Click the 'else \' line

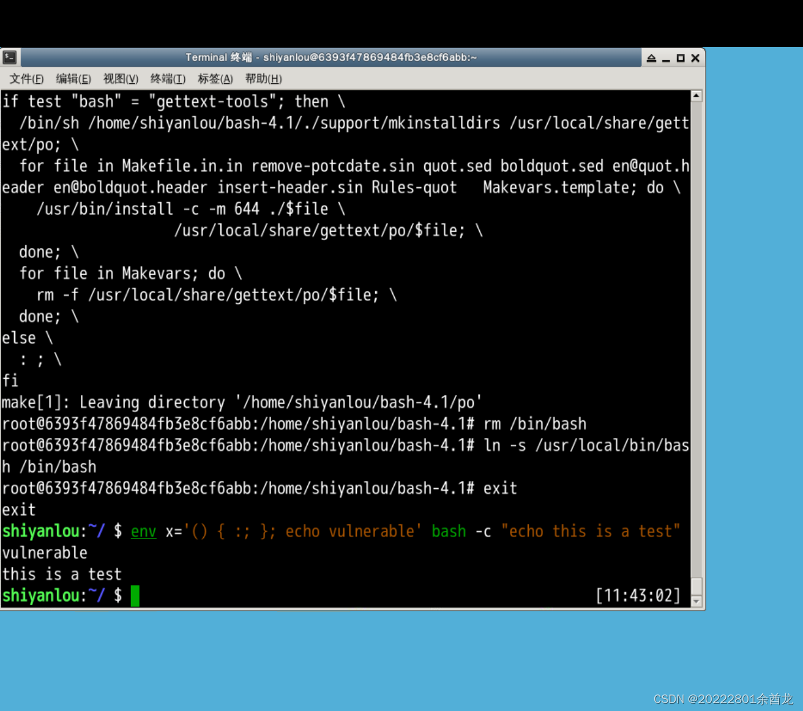click(28, 338)
